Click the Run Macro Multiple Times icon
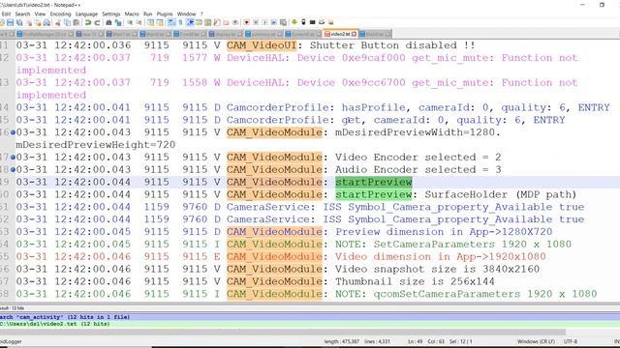Image resolution: width=620 pixels, height=348 pixels. tap(273, 22)
